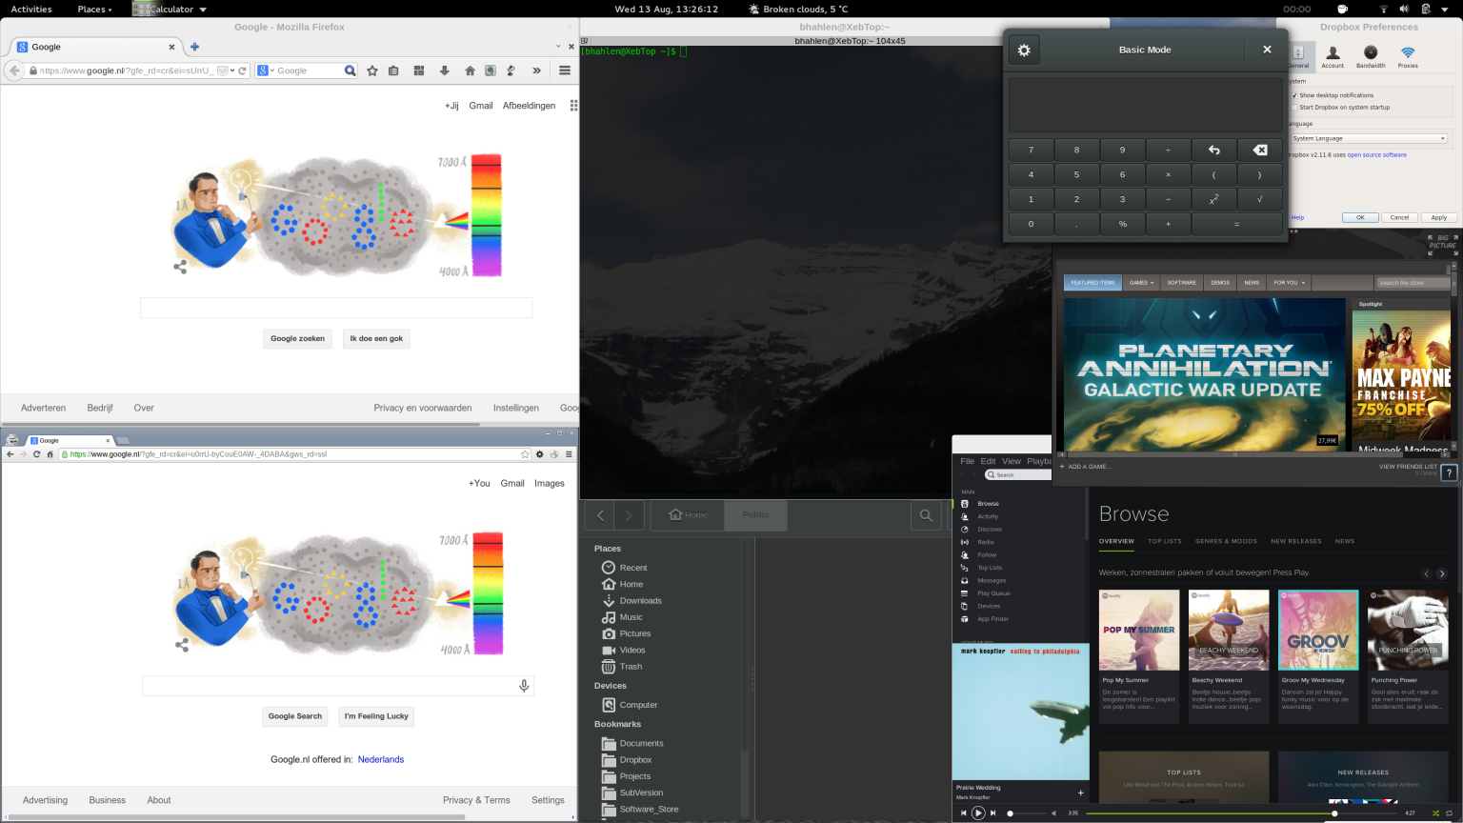Expand the Steam FOR YOU dropdown

[1290, 283]
